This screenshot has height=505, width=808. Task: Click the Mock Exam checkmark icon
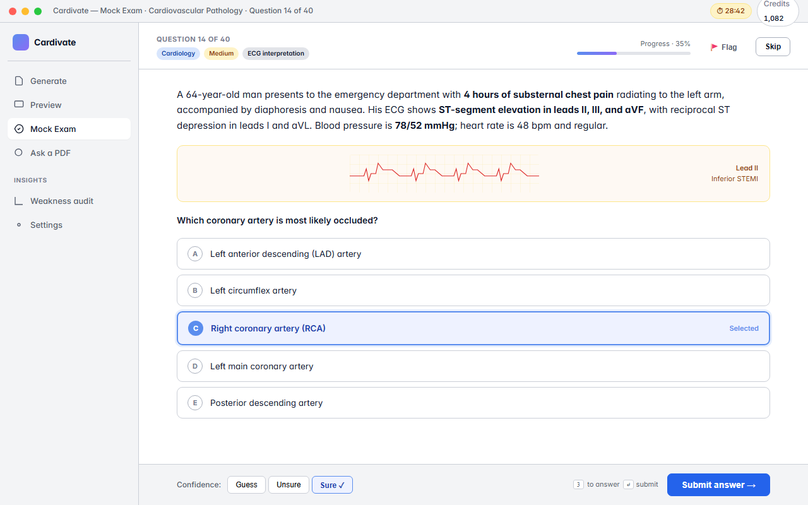click(x=19, y=129)
